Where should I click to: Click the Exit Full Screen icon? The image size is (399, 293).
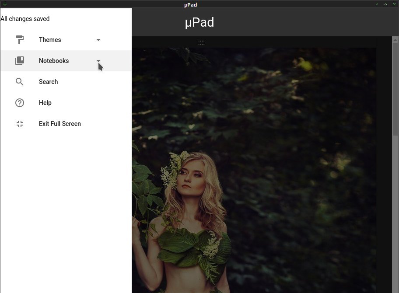coord(20,124)
